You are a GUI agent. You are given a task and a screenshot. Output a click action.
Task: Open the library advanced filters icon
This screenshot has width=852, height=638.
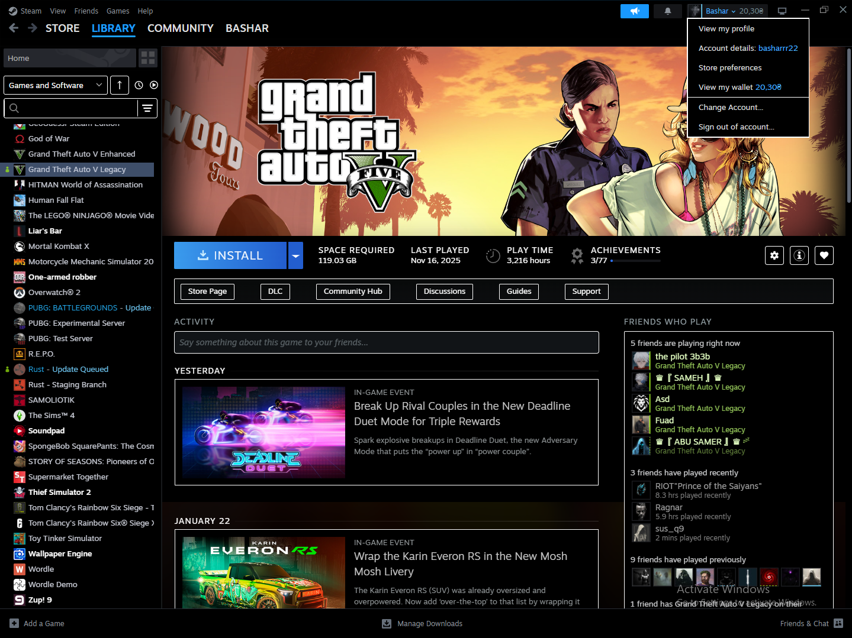point(147,108)
